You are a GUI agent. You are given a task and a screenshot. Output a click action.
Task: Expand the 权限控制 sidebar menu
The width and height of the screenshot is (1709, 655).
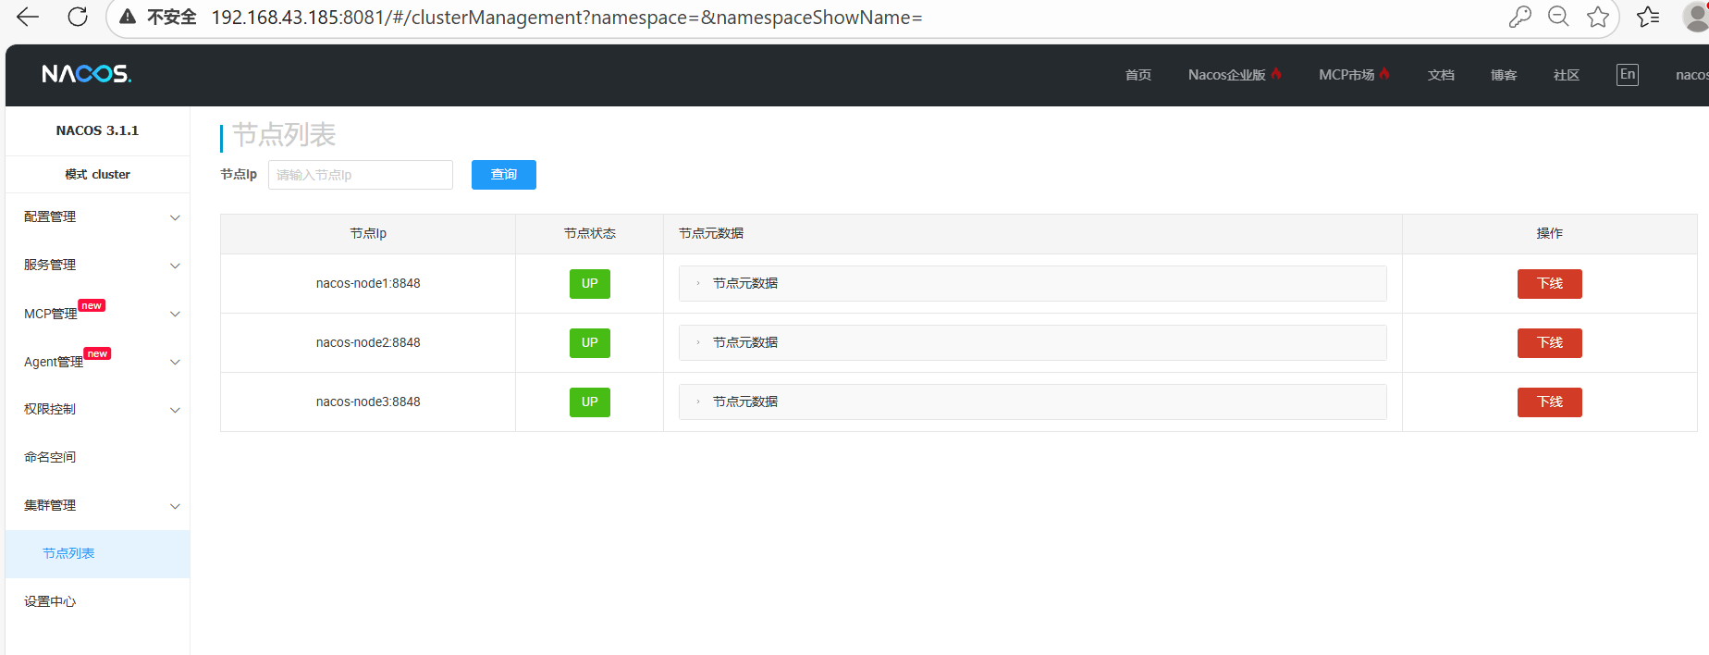click(x=98, y=409)
